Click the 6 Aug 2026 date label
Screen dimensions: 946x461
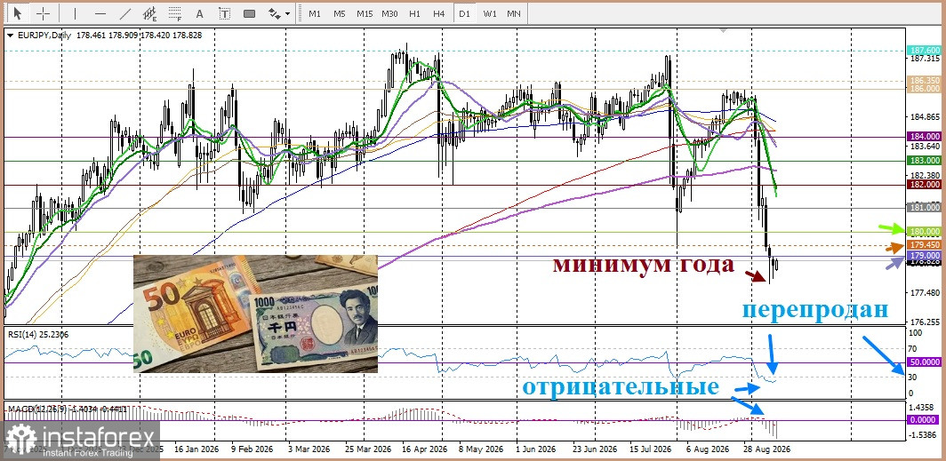[707, 449]
